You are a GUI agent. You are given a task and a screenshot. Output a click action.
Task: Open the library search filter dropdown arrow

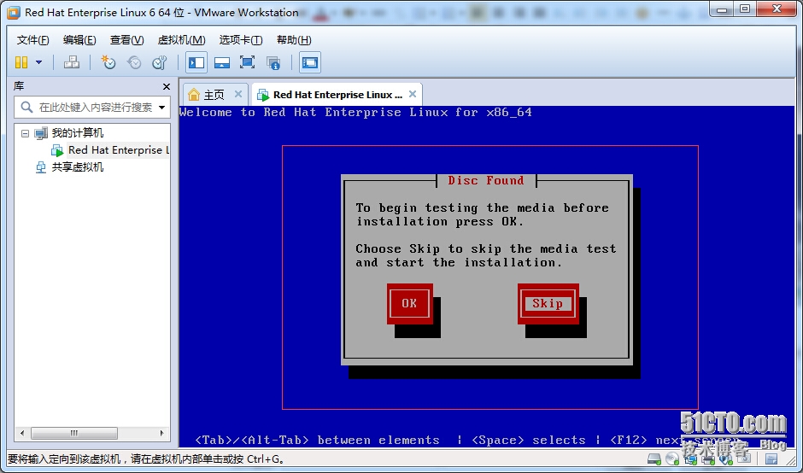[161, 108]
